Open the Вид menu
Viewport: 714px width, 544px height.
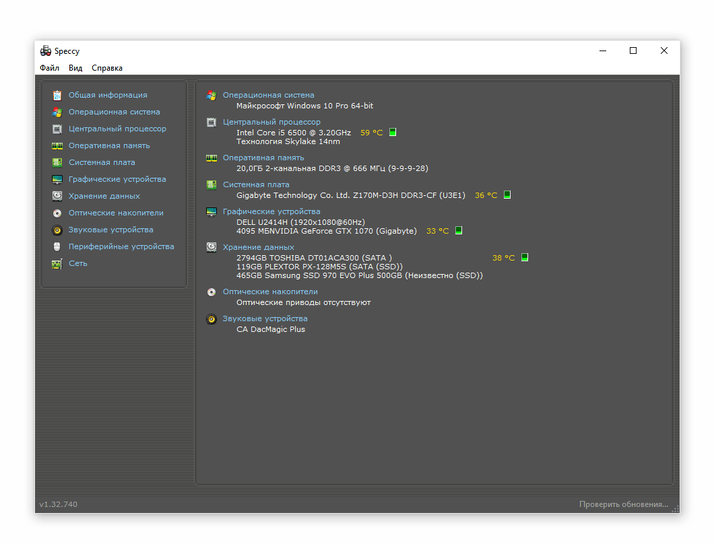coord(75,68)
